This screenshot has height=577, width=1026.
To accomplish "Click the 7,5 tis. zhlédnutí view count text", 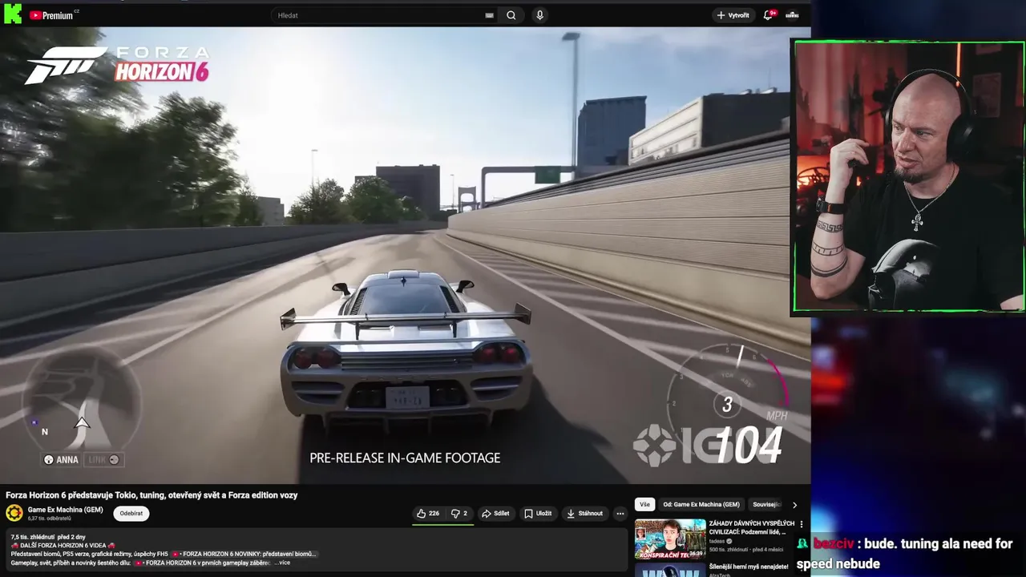I will pyautogui.click(x=32, y=537).
